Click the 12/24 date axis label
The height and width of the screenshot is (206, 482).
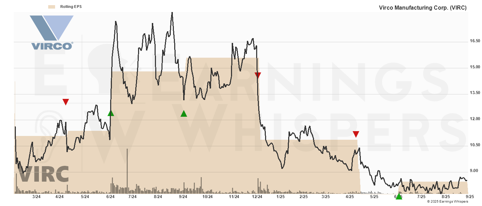tap(257, 197)
